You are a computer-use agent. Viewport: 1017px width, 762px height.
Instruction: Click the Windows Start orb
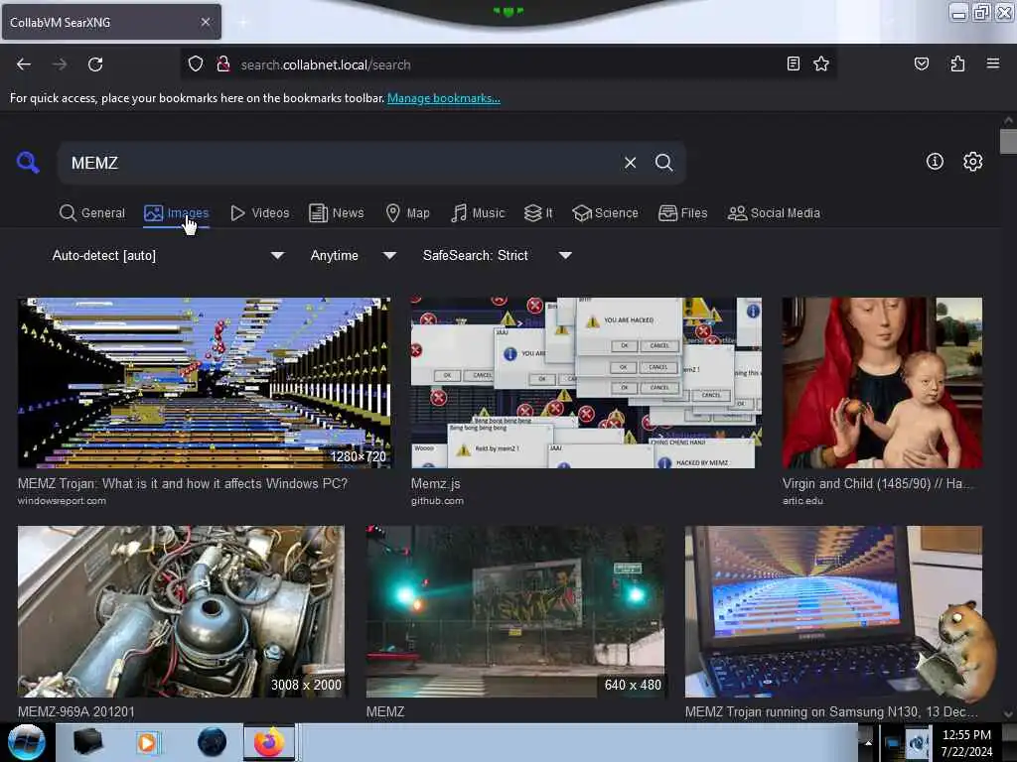(26, 742)
